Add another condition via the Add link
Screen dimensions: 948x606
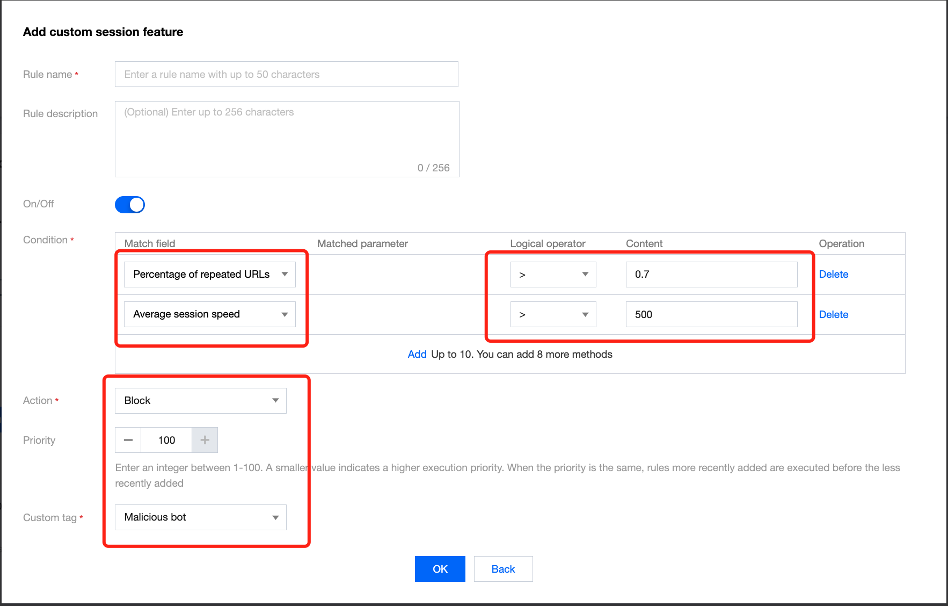417,355
